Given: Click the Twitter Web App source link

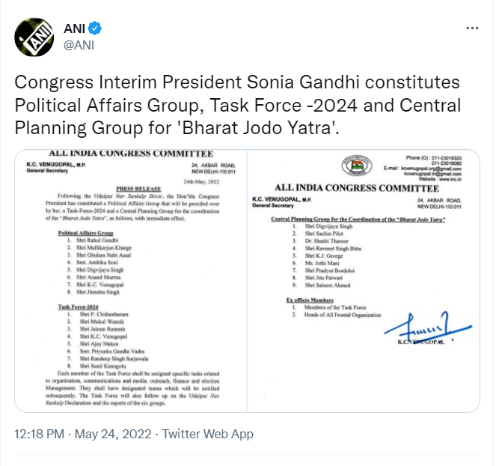Looking at the screenshot, I should [x=208, y=434].
